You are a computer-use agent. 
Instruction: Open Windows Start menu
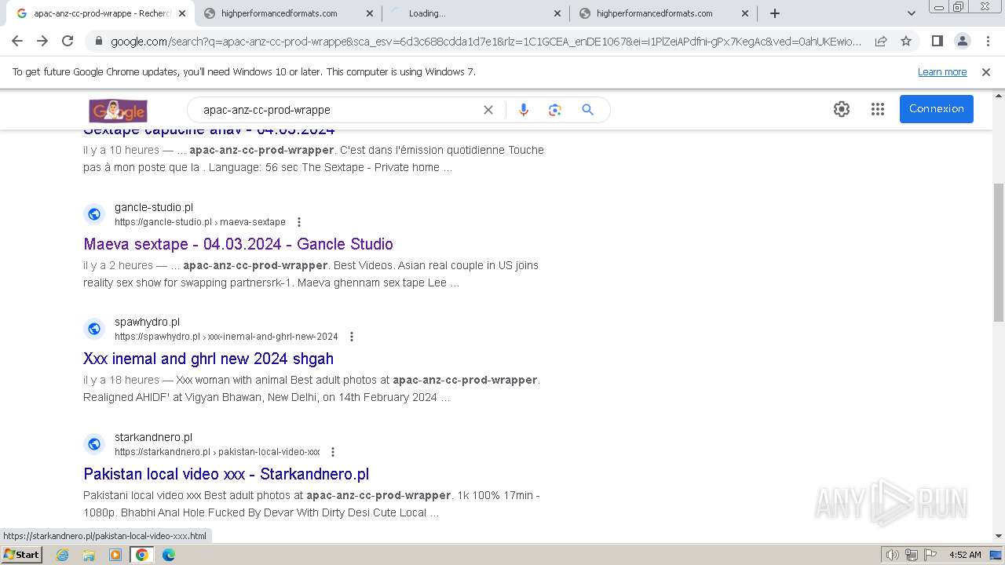click(x=22, y=555)
